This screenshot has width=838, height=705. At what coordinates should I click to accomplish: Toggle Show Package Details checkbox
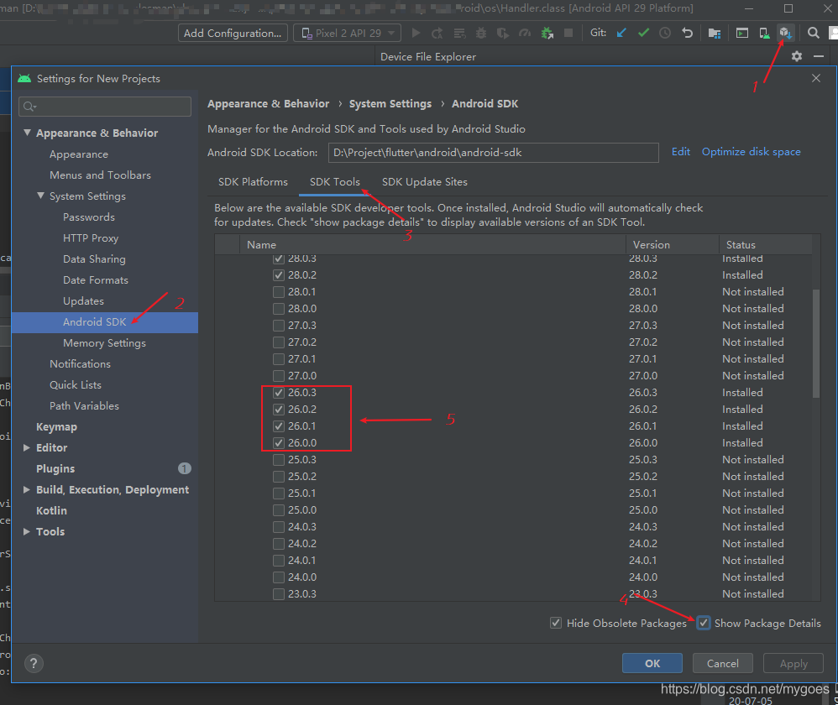click(704, 623)
